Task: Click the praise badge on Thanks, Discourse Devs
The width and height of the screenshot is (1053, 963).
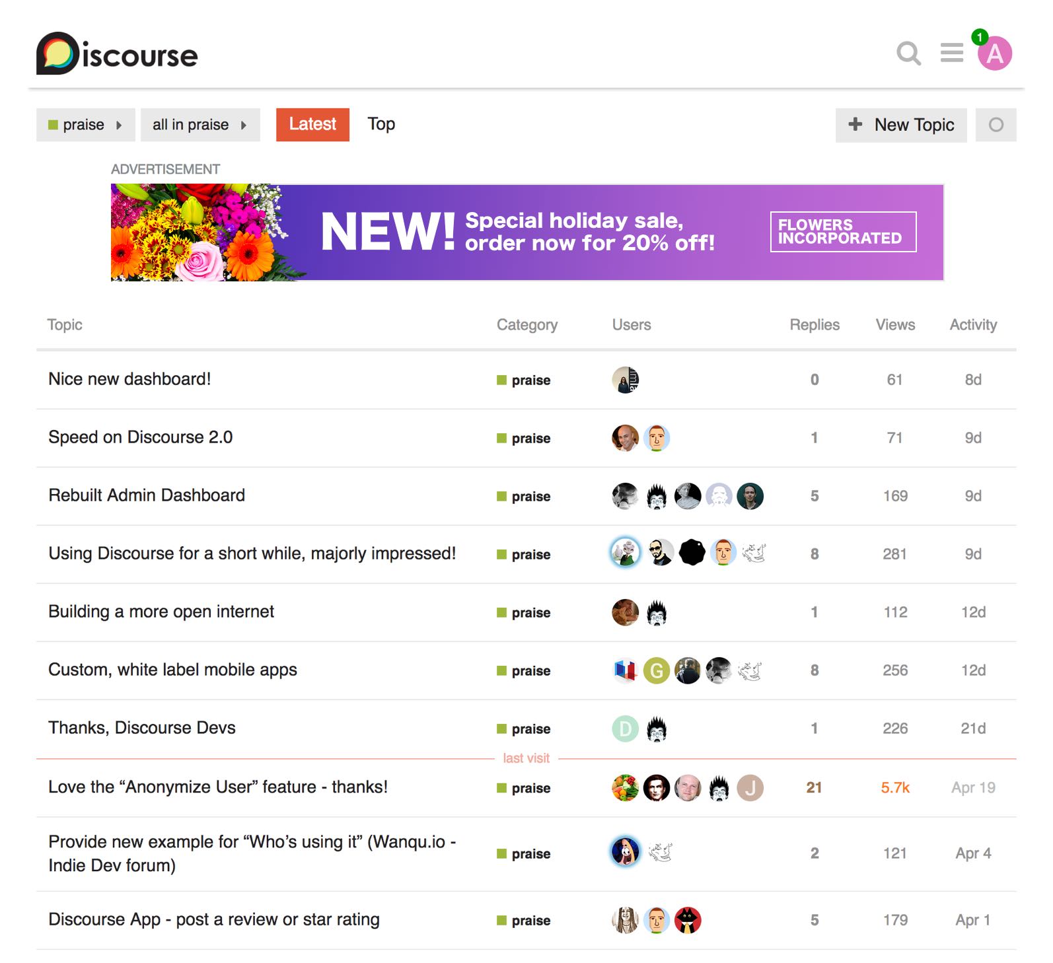Action: (524, 729)
